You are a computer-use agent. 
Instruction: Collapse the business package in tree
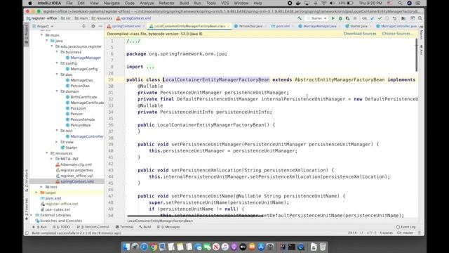pyautogui.click(x=57, y=52)
